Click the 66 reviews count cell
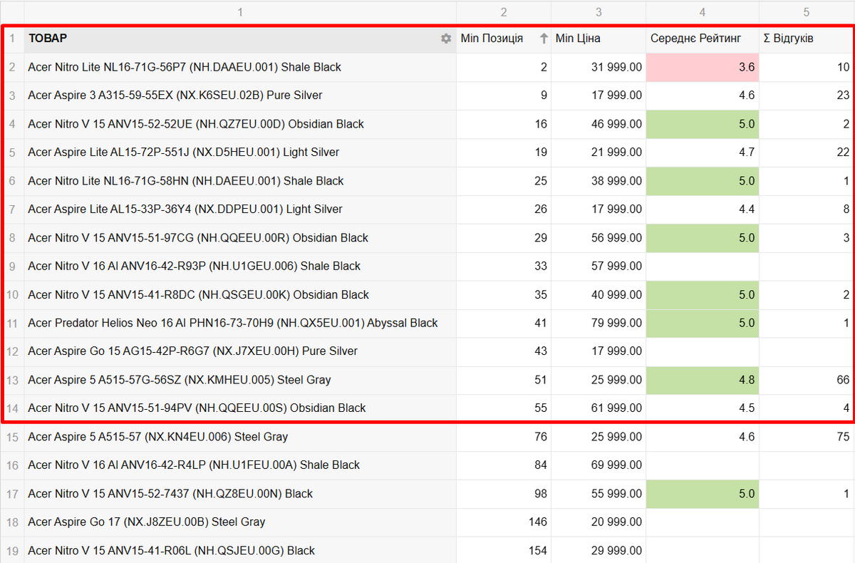 807,380
